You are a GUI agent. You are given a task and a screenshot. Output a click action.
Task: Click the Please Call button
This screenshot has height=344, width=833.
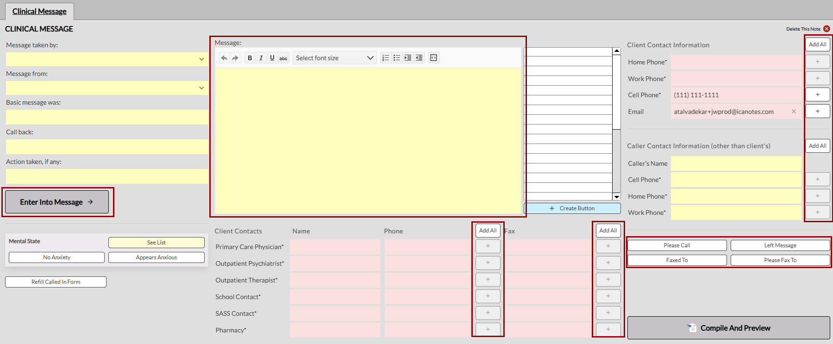(x=677, y=245)
